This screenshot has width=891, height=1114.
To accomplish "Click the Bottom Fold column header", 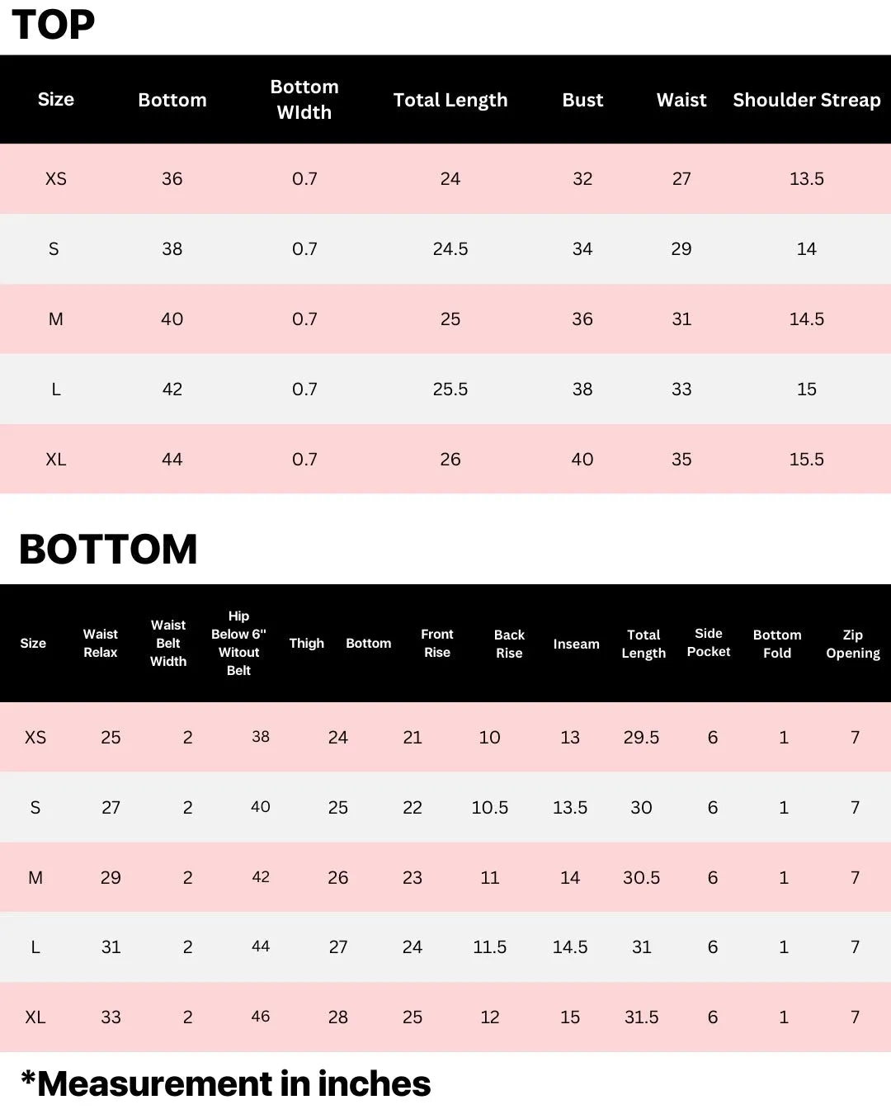I will pos(777,644).
